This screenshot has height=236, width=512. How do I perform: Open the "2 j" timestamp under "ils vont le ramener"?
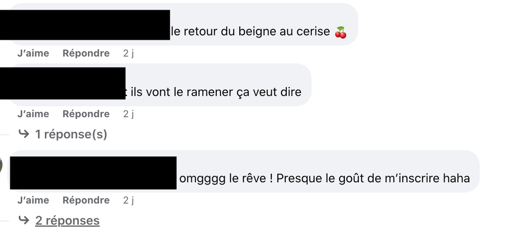pos(129,114)
